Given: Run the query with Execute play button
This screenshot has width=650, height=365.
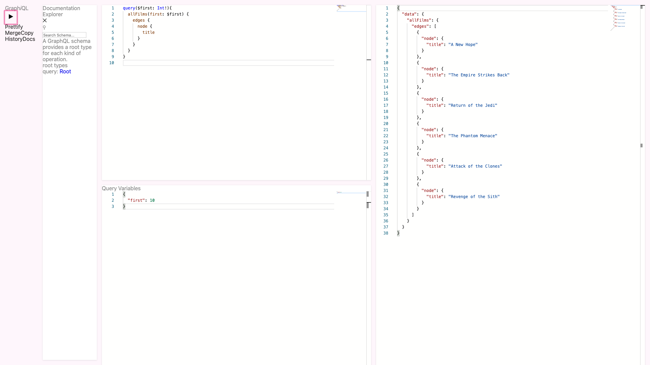Looking at the screenshot, I should pyautogui.click(x=11, y=17).
